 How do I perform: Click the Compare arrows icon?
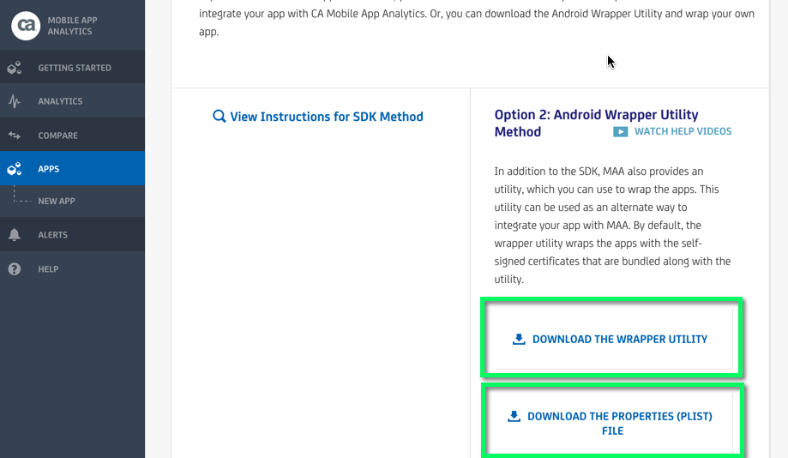[x=15, y=136]
